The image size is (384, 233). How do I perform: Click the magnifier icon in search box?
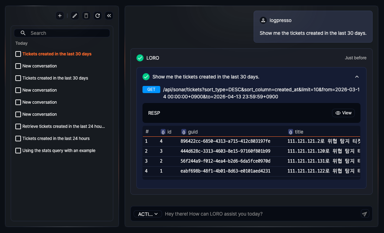[23, 33]
